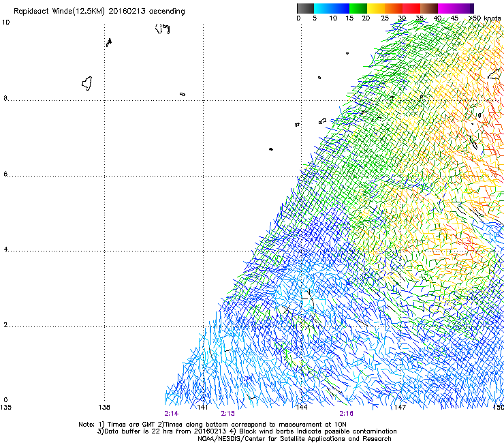Click the latitude label '8' on left axis

[x=5, y=98]
